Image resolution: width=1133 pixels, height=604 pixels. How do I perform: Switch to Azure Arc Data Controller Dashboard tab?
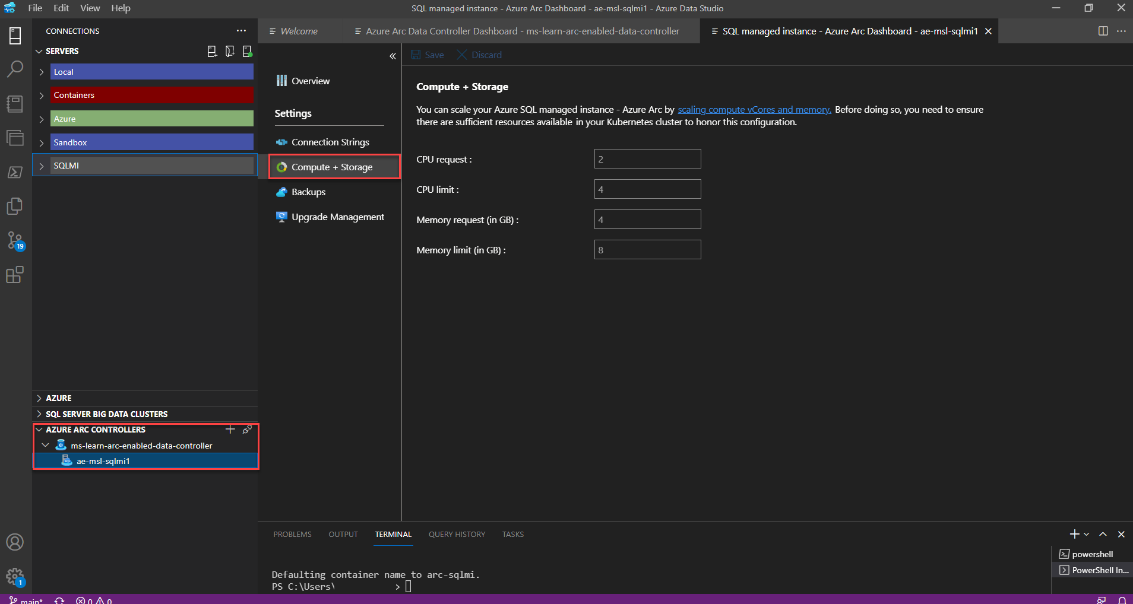(522, 31)
